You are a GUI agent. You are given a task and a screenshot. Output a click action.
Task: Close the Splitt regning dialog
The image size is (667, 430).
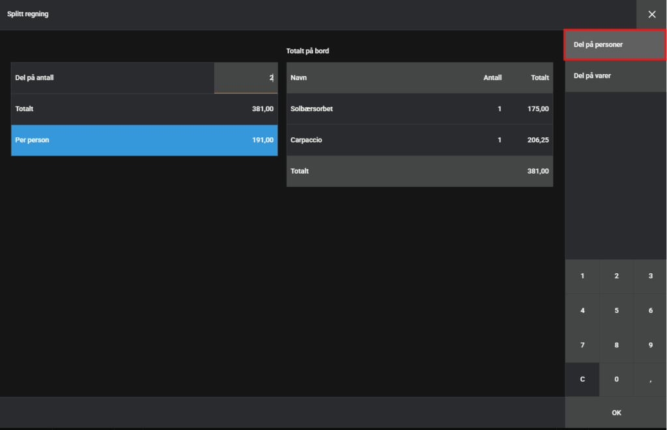click(x=651, y=14)
